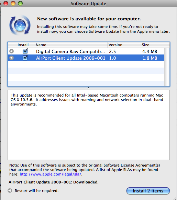Click the Install 2 Items button
Viewport: 177px width, 200px height.
[x=148, y=191]
